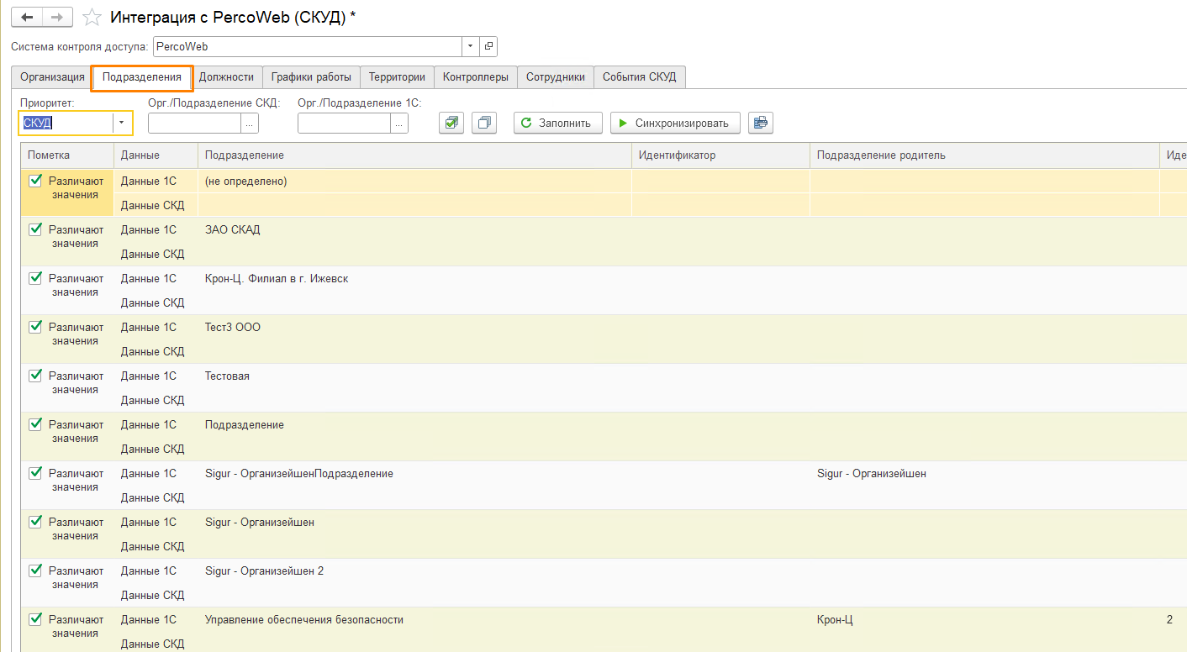Uncheck the ЗАО СКАД row checkbox

click(35, 229)
